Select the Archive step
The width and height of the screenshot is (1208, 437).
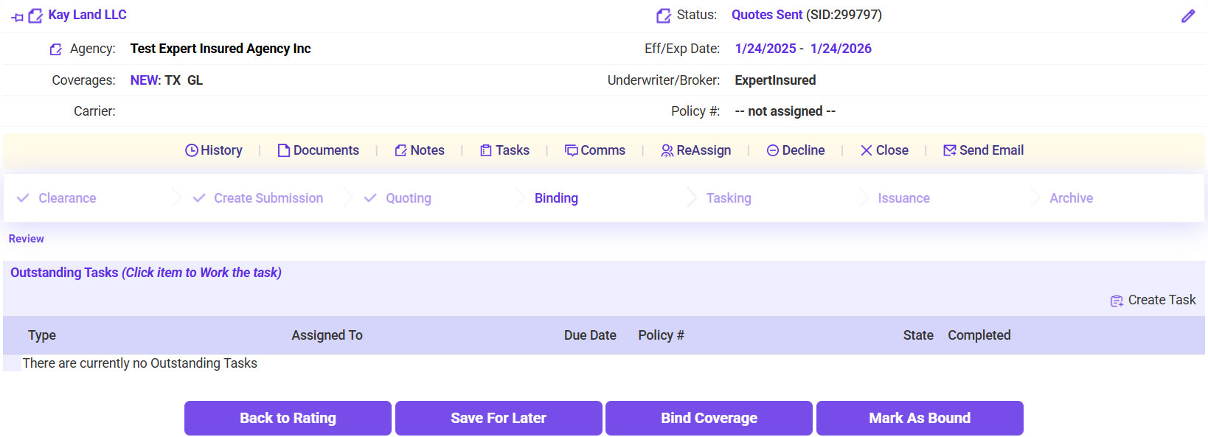[x=1072, y=198]
